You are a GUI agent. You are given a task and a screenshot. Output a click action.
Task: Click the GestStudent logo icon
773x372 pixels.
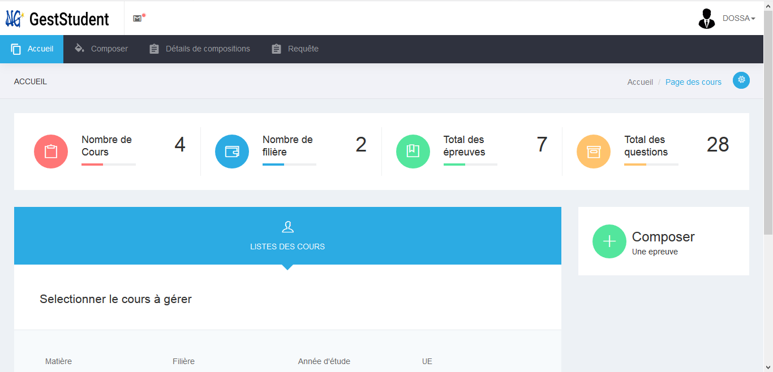click(x=14, y=19)
